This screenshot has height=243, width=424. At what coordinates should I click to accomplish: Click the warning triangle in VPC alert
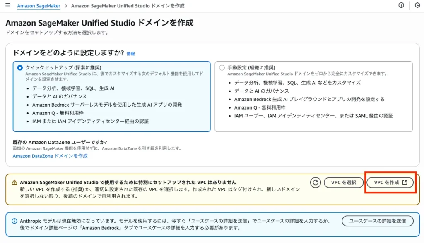click(x=14, y=182)
